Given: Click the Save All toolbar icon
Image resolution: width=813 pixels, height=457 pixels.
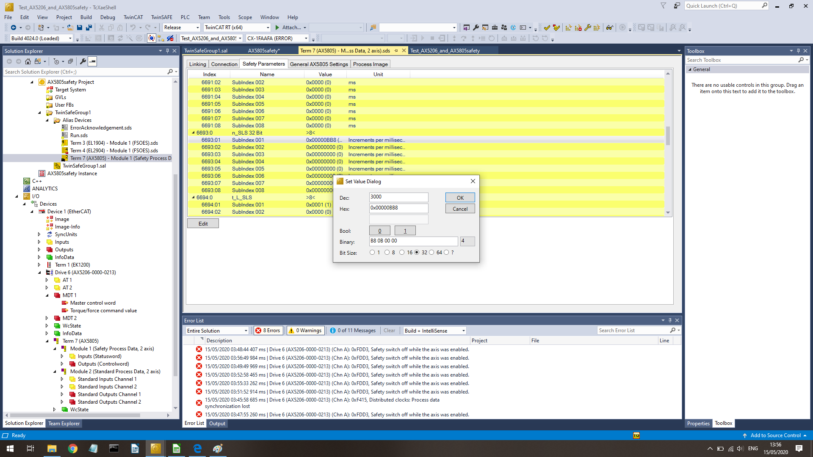Looking at the screenshot, I should [88, 28].
